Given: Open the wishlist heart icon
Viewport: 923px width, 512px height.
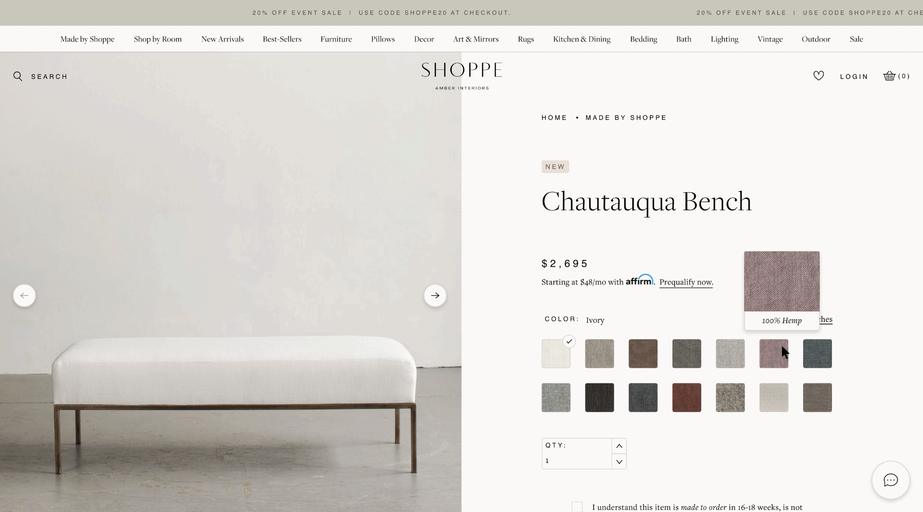Looking at the screenshot, I should (818, 76).
